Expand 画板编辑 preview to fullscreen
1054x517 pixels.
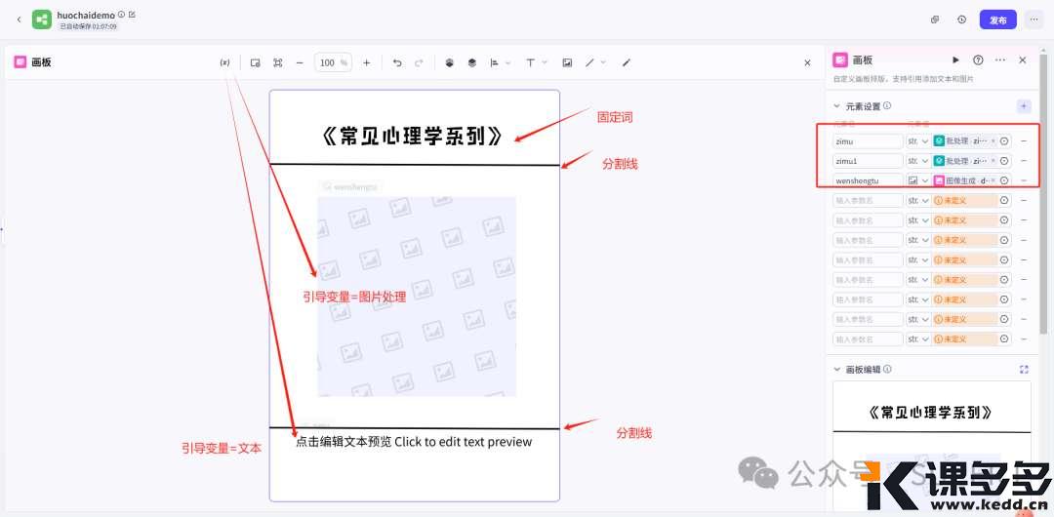coord(1024,369)
